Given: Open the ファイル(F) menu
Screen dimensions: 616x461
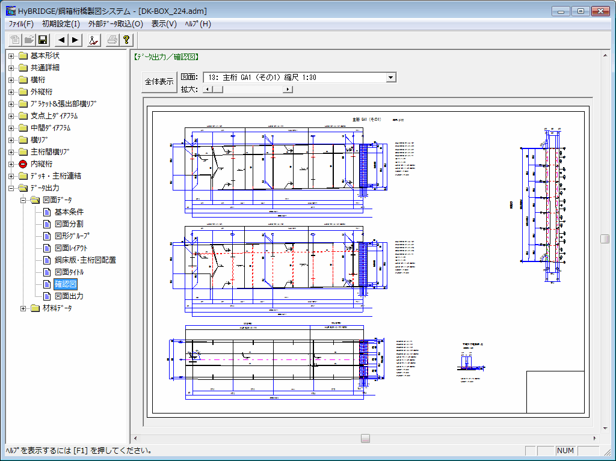Looking at the screenshot, I should [x=21, y=24].
